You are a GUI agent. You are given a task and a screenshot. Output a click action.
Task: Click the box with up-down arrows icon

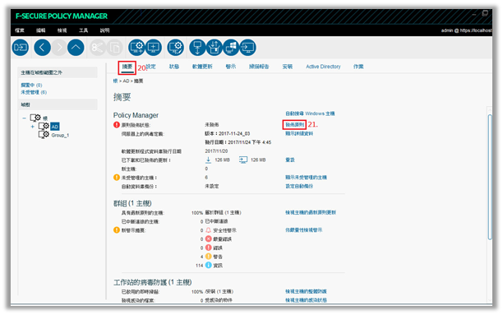[215, 48]
